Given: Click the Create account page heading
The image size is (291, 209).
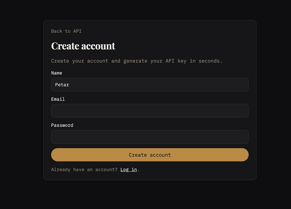Looking at the screenshot, I should [x=83, y=46].
